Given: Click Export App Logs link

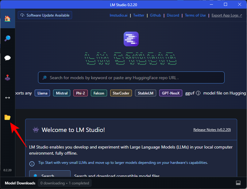Looking at the screenshot, I should tap(227, 15).
